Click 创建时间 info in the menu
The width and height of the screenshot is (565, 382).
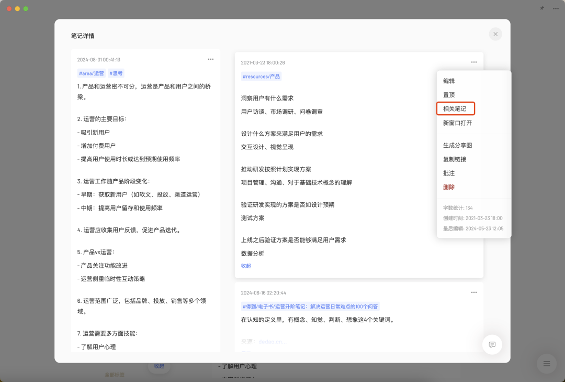click(x=473, y=218)
